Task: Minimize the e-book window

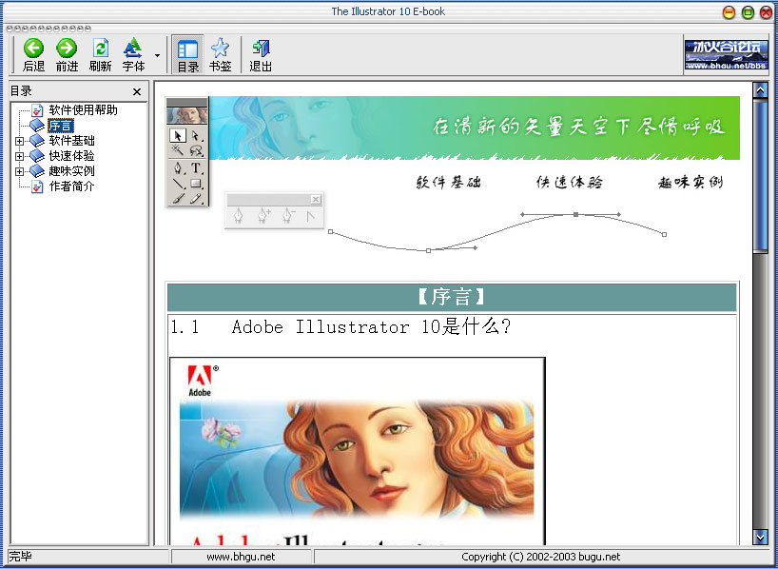Action: point(729,12)
